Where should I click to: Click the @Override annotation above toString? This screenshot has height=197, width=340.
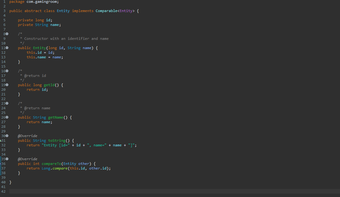click(27, 136)
